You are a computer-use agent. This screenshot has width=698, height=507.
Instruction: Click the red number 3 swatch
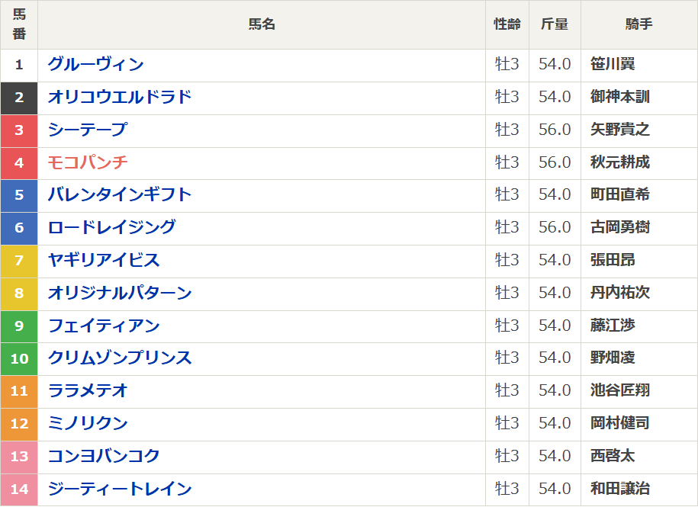(x=19, y=130)
